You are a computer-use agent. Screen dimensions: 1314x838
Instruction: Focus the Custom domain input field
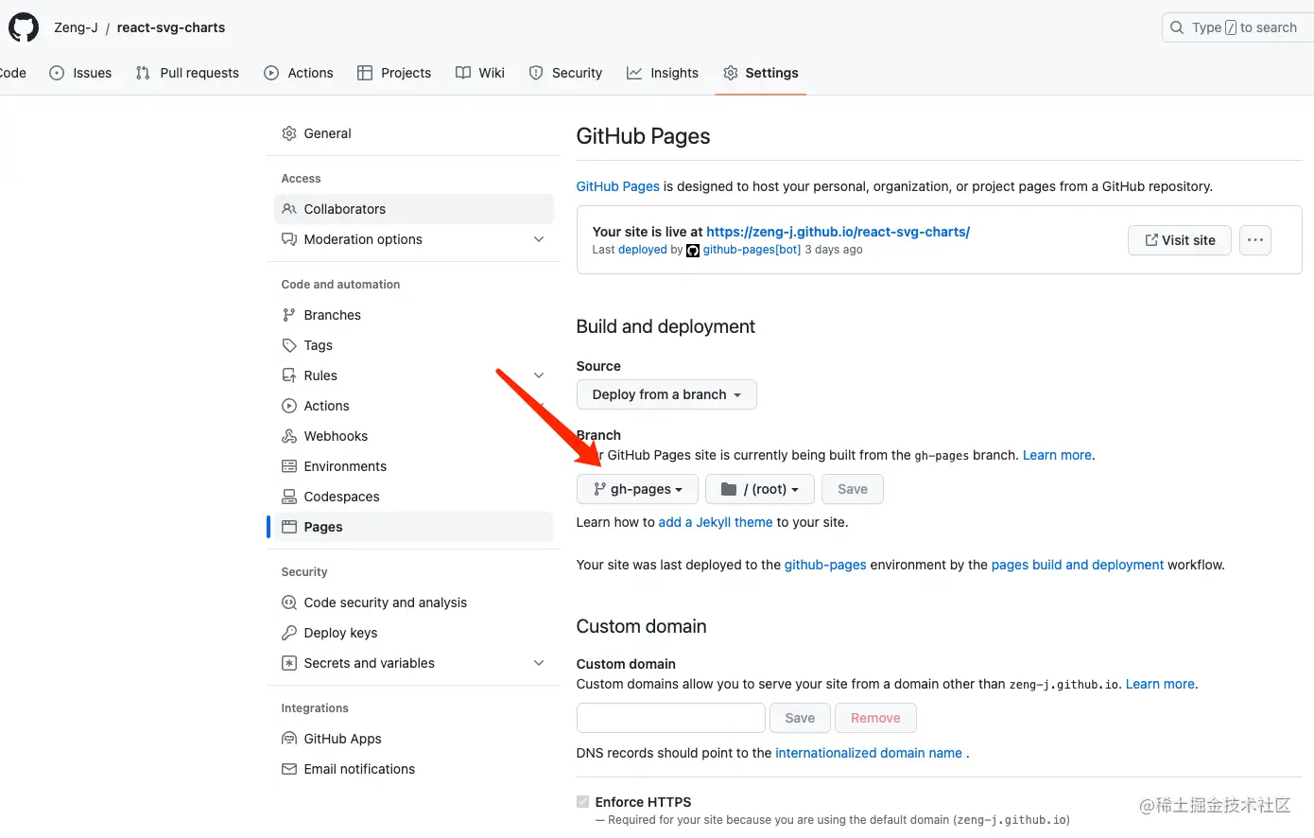pos(671,718)
